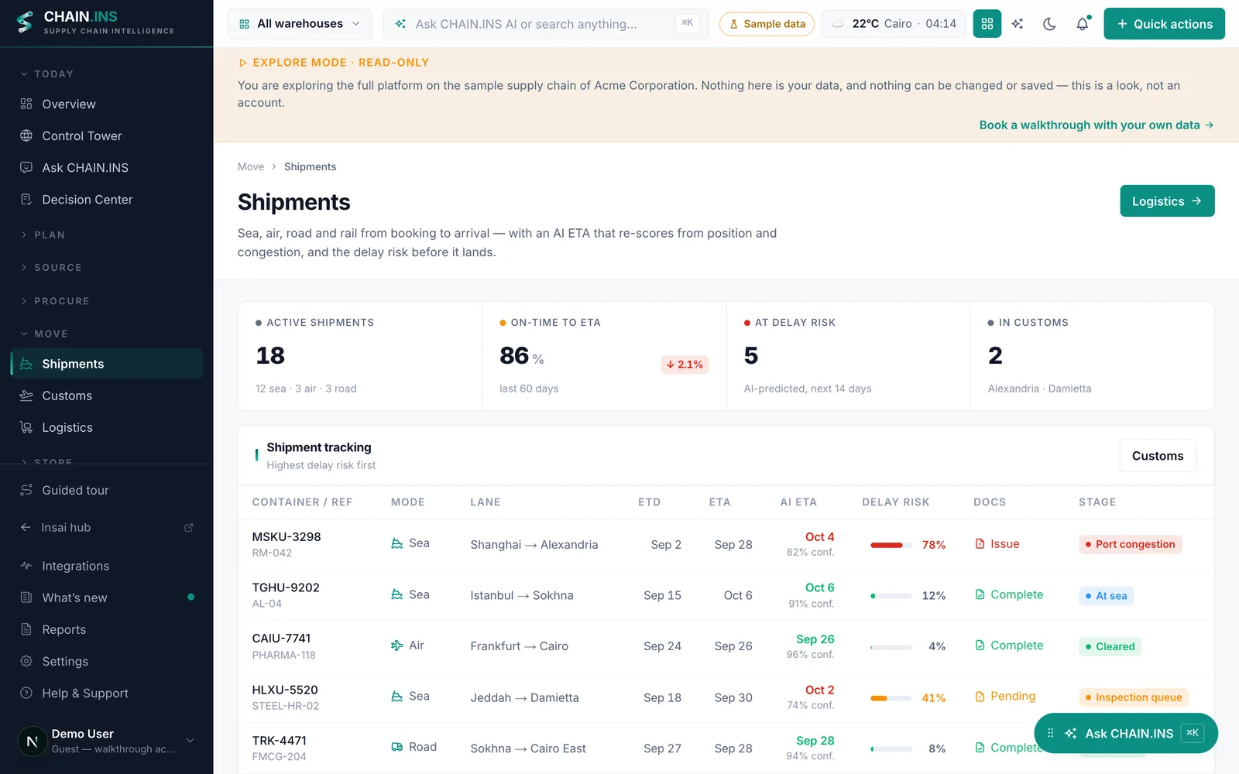Open Demo User account menu
The height and width of the screenshot is (774, 1239).
(x=107, y=741)
